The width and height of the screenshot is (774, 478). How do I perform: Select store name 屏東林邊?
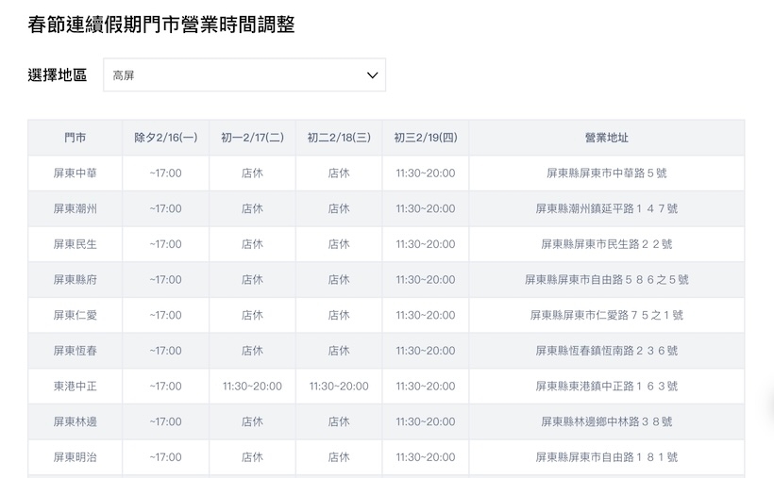(75, 421)
